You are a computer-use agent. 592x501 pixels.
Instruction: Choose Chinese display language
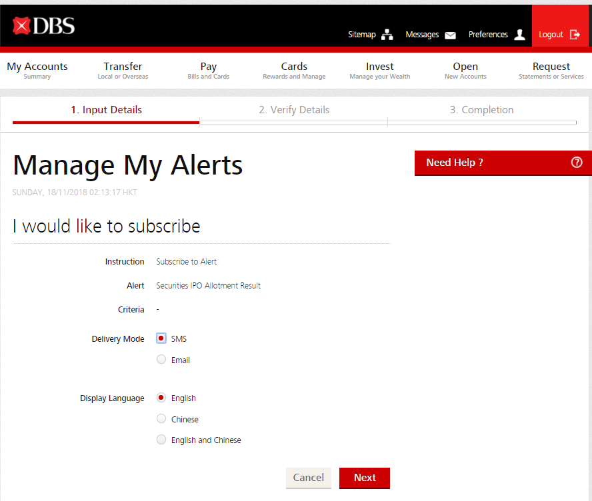161,419
